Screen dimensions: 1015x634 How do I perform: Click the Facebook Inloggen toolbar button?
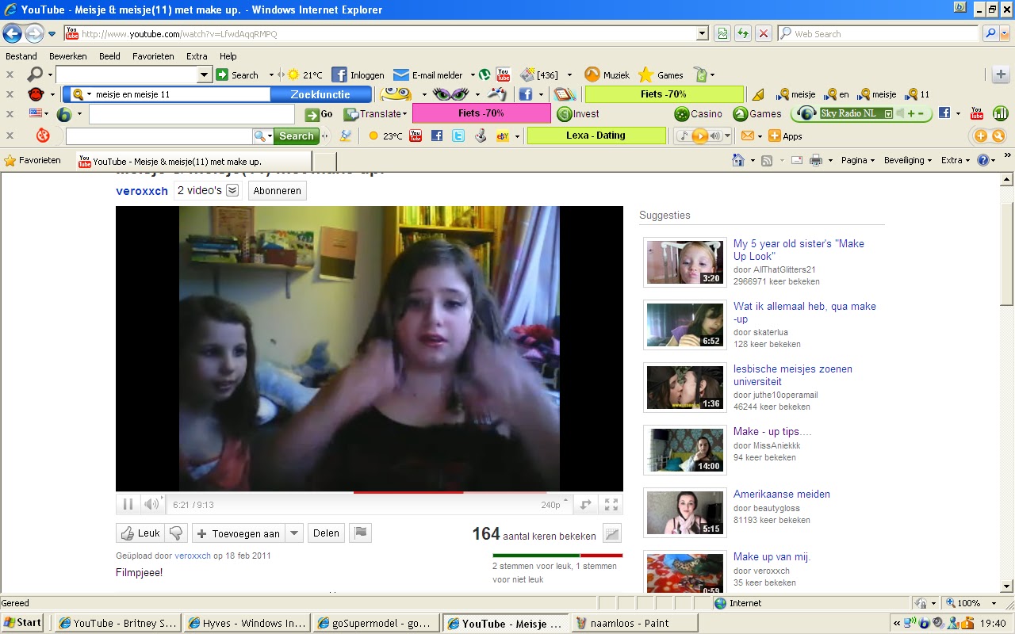[x=358, y=74]
